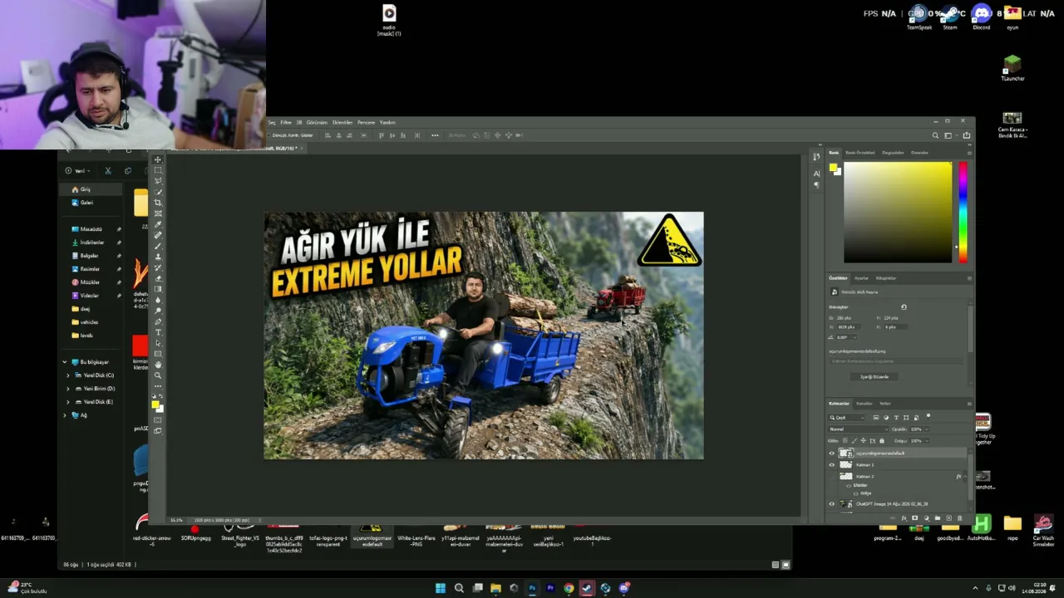This screenshot has width=1064, height=598.
Task: Select the Rectangular Marquee tool
Action: point(158,170)
